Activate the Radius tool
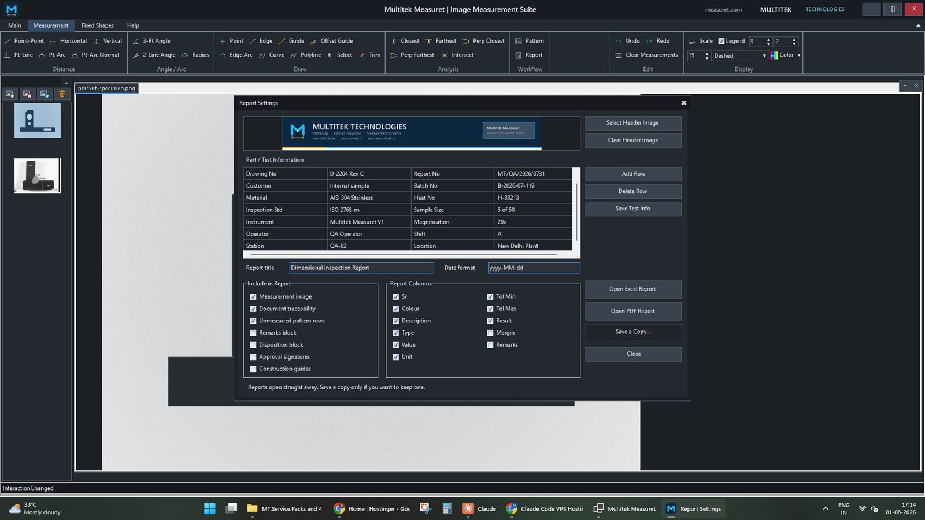This screenshot has height=520, width=925. point(195,55)
